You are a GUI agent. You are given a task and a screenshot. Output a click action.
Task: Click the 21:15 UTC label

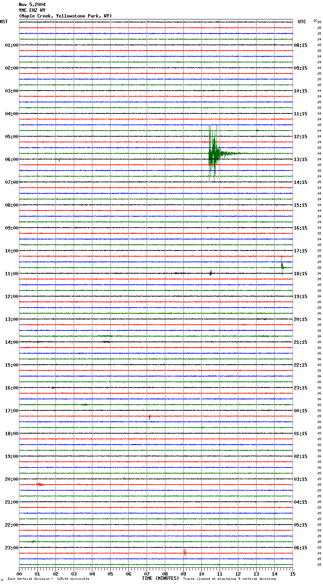[x=301, y=342]
